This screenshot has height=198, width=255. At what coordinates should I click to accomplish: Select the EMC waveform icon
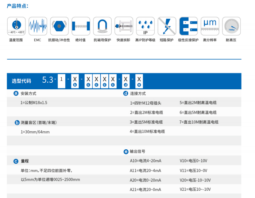(x=38, y=26)
